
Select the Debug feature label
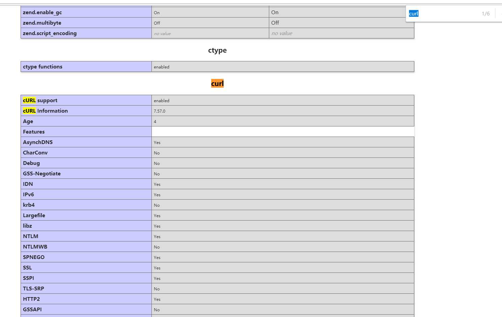click(31, 163)
